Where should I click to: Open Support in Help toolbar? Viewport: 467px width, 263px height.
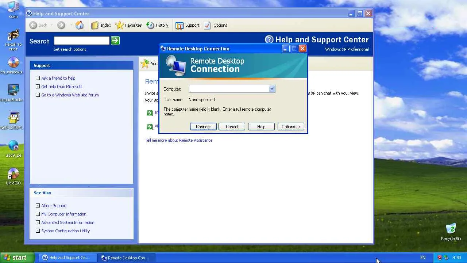pyautogui.click(x=187, y=25)
